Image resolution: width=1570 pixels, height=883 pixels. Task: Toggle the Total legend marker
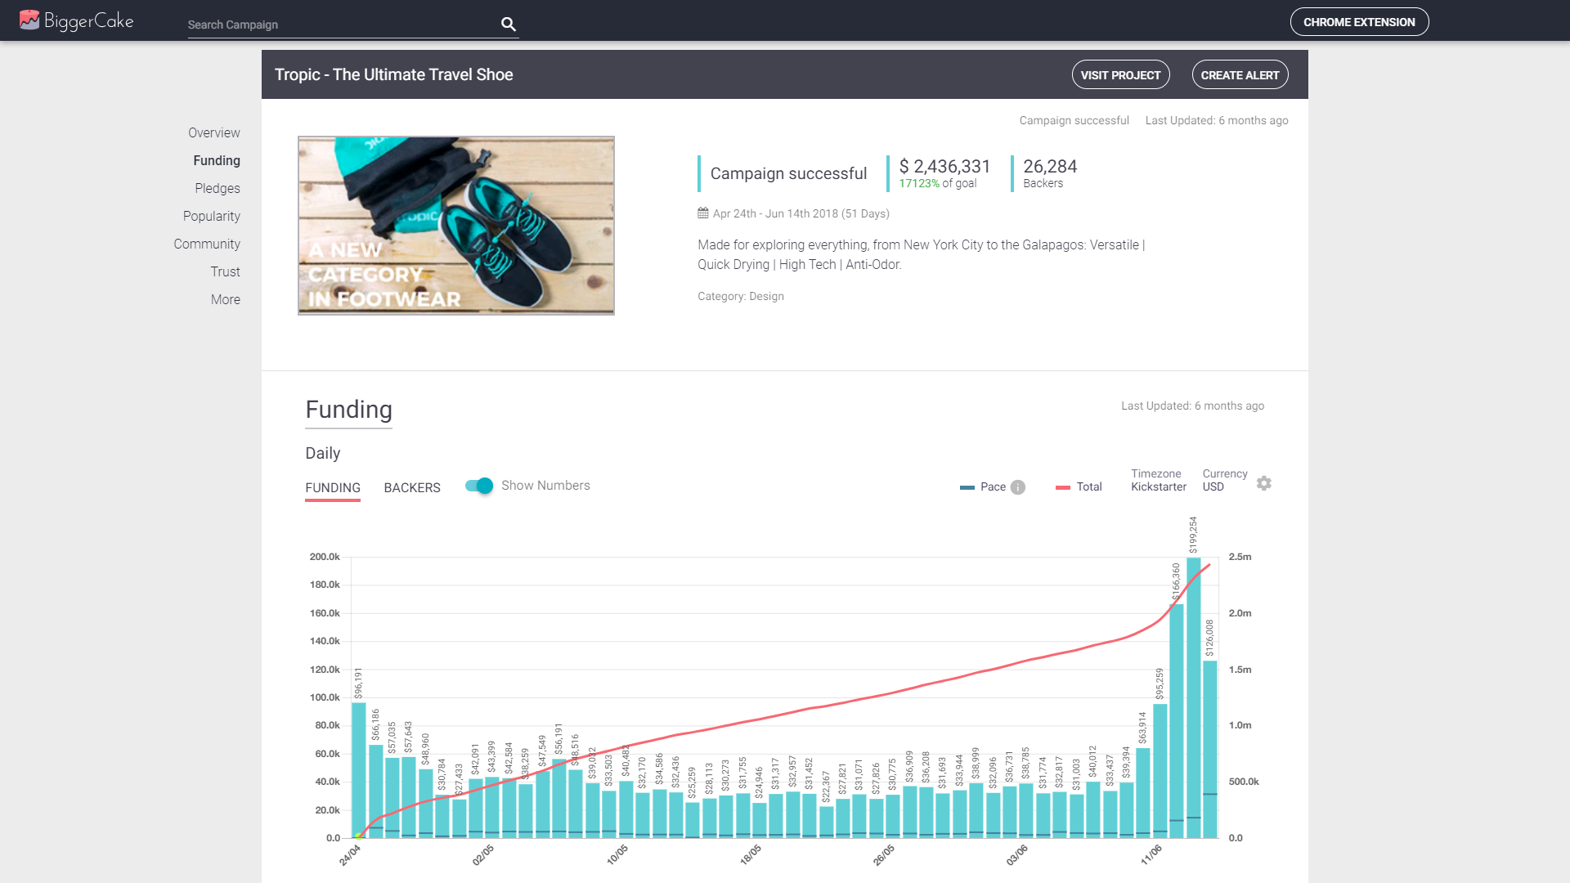pyautogui.click(x=1062, y=487)
